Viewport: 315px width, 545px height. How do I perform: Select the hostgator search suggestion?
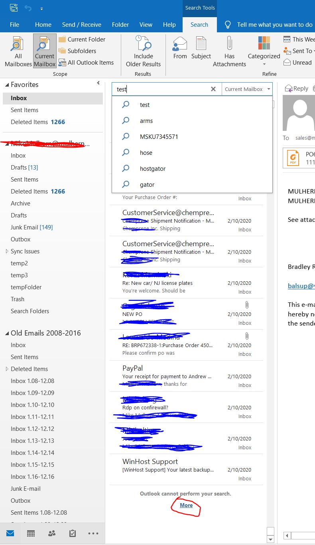tap(152, 169)
